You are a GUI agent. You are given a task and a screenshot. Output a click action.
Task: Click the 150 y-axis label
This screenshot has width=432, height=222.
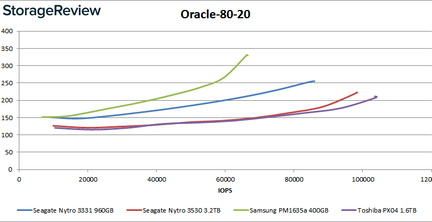[7, 117]
